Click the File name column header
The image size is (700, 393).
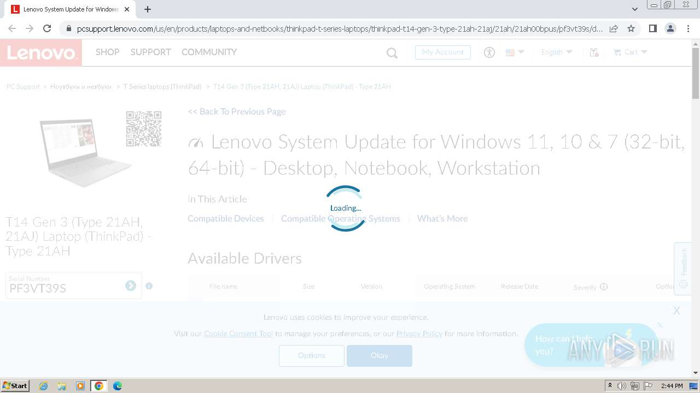pyautogui.click(x=223, y=287)
